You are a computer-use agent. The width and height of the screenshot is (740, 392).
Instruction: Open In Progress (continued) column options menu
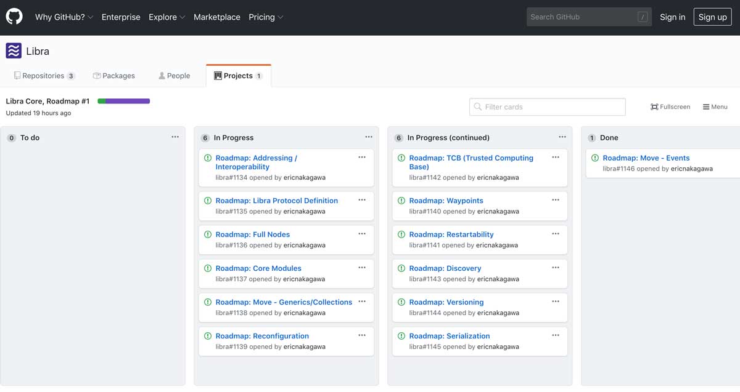pyautogui.click(x=562, y=137)
